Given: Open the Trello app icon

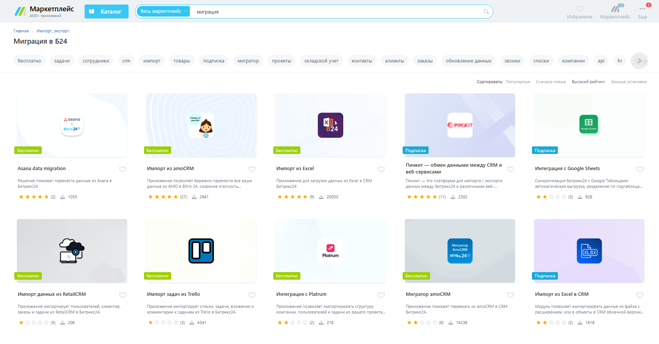Looking at the screenshot, I should (201, 251).
